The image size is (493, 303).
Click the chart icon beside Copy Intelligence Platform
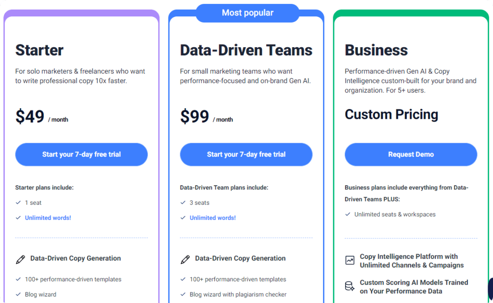point(350,260)
